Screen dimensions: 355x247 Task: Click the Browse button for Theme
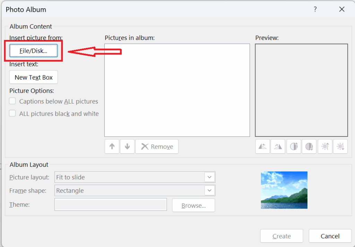[x=193, y=205]
